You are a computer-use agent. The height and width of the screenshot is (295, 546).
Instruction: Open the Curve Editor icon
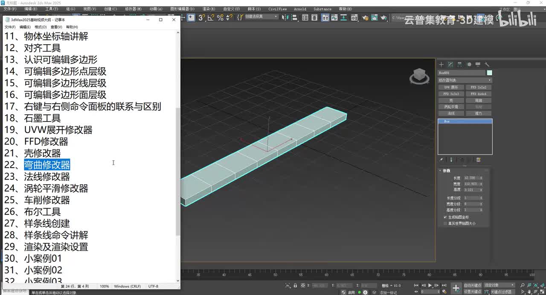(x=334, y=17)
